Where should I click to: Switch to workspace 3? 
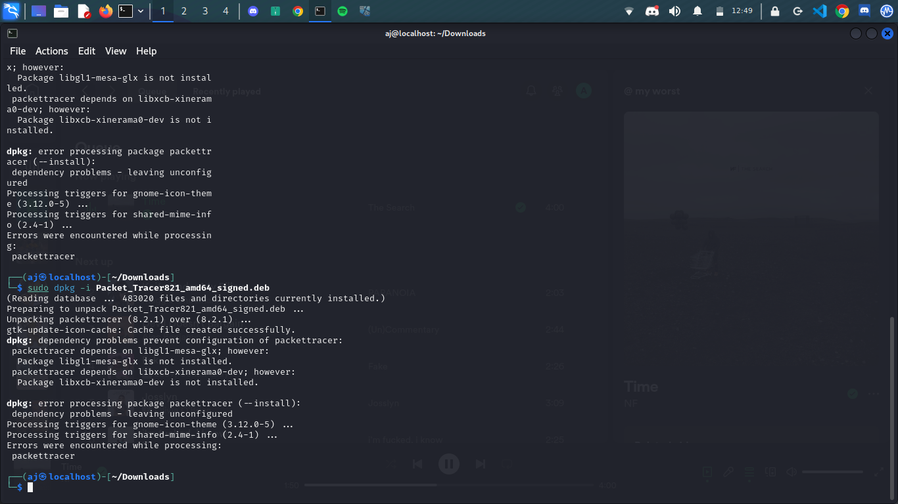click(204, 11)
